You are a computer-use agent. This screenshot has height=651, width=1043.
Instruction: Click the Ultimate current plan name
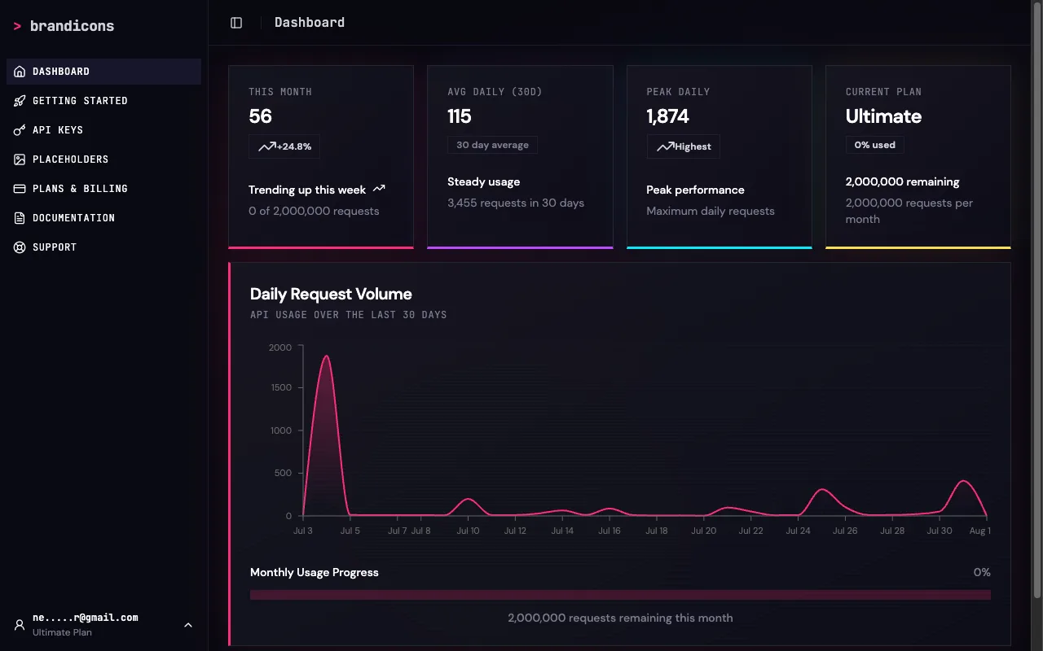tap(883, 116)
